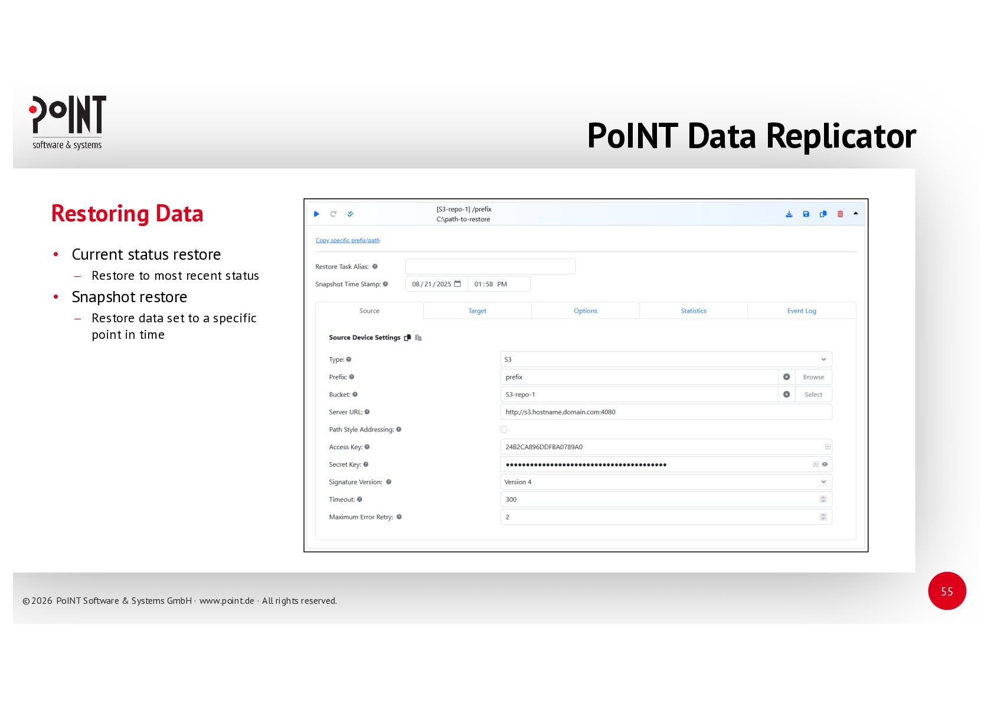The height and width of the screenshot is (703, 994).
Task: Click the help icon next to Snapshot Time Stamp
Action: [385, 284]
